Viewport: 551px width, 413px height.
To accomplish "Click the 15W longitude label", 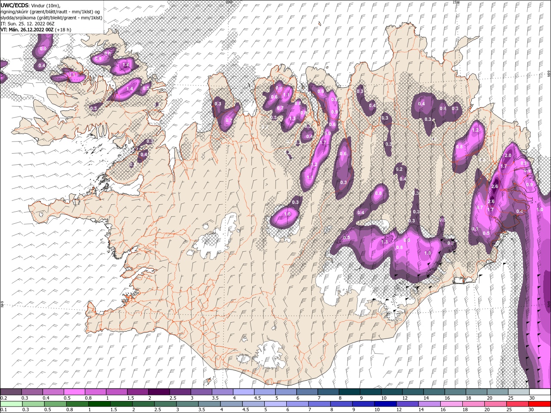I will click(x=456, y=2).
